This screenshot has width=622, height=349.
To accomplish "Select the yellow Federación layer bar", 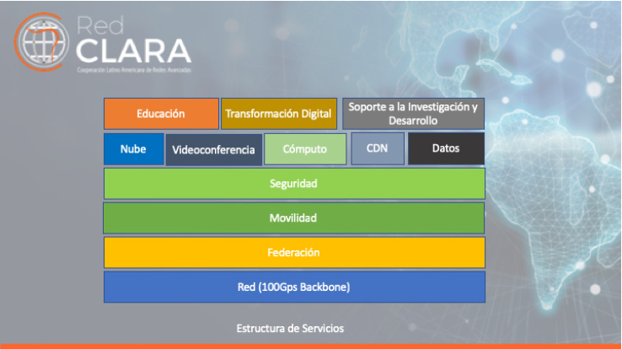I will [x=293, y=252].
